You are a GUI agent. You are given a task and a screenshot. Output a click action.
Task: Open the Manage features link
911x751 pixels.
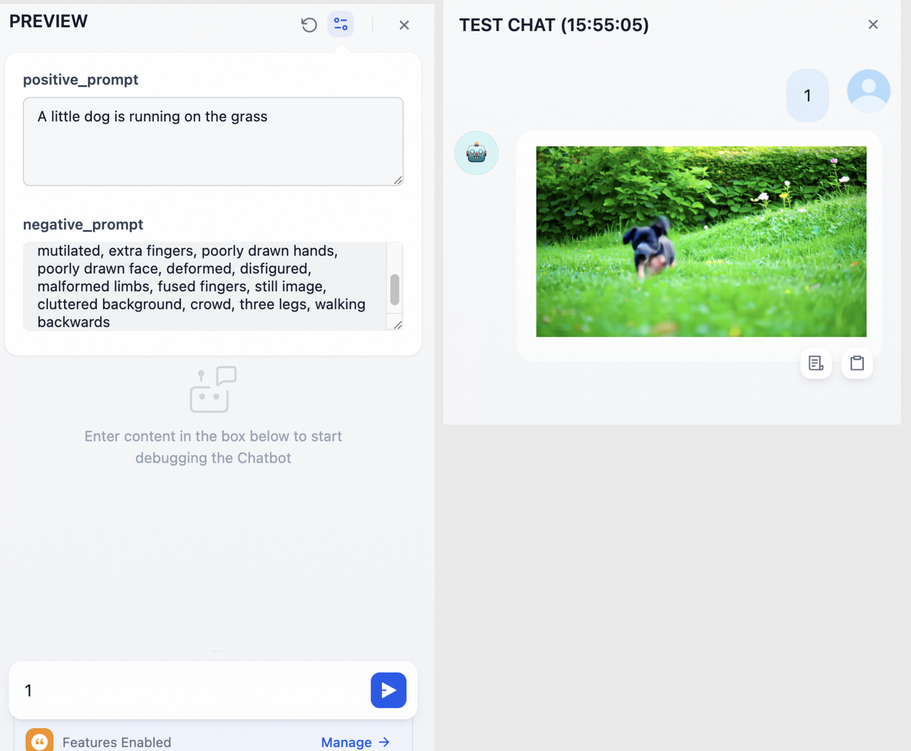click(346, 742)
